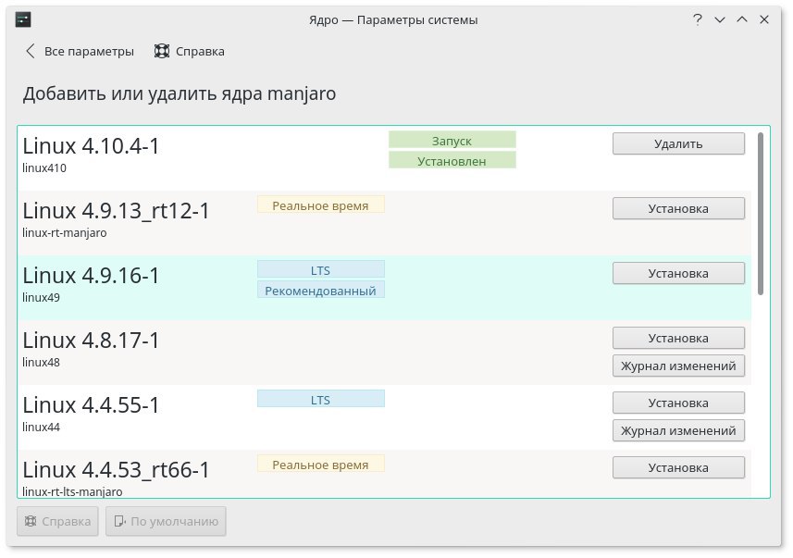Click the question mark help icon in title bar
The height and width of the screenshot is (558, 793).
[x=698, y=19]
